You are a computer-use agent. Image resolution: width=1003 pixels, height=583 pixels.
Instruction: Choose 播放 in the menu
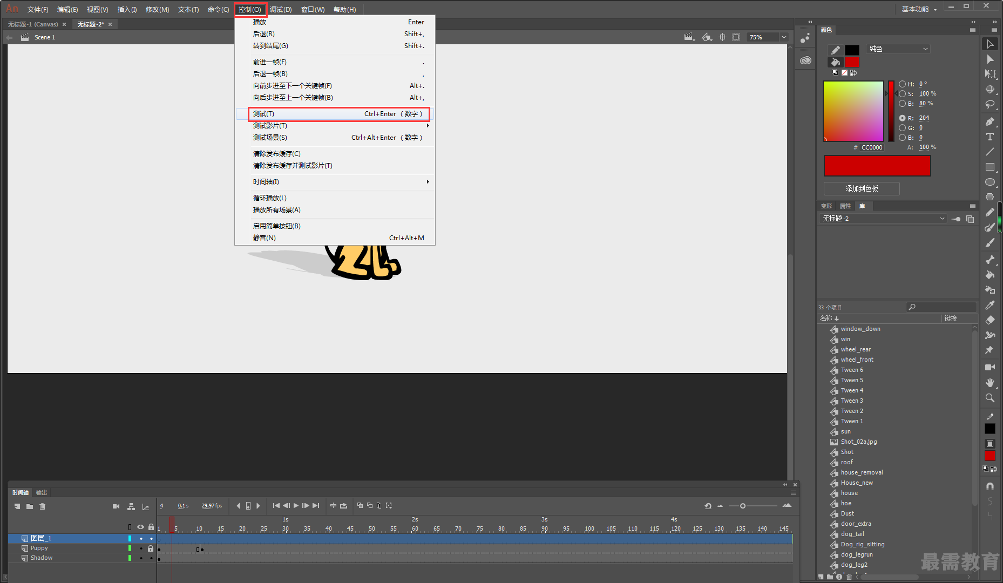pos(335,22)
